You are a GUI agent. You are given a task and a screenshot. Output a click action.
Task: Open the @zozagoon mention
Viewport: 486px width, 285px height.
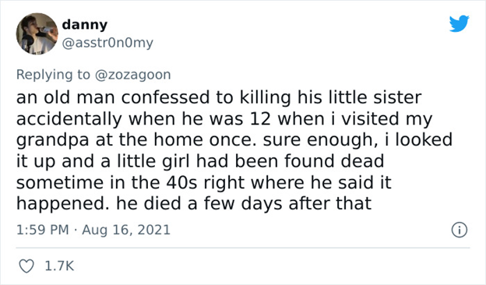(132, 75)
